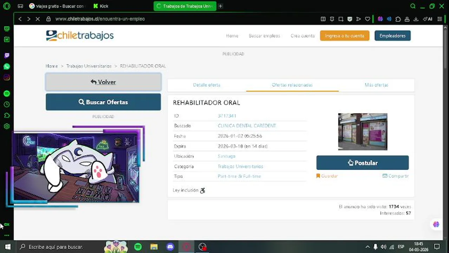Viewport: 449px width, 253px height.
Task: Open the profile account icon in toolbar
Action: pos(407,19)
